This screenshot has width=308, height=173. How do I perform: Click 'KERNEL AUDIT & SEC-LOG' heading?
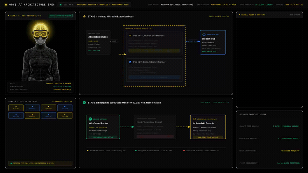pos(253,15)
